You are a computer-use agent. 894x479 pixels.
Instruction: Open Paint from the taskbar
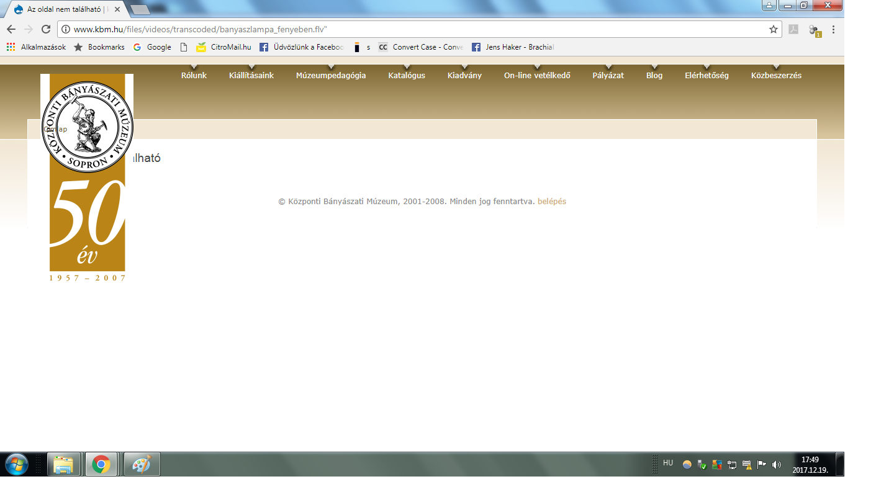pyautogui.click(x=142, y=464)
